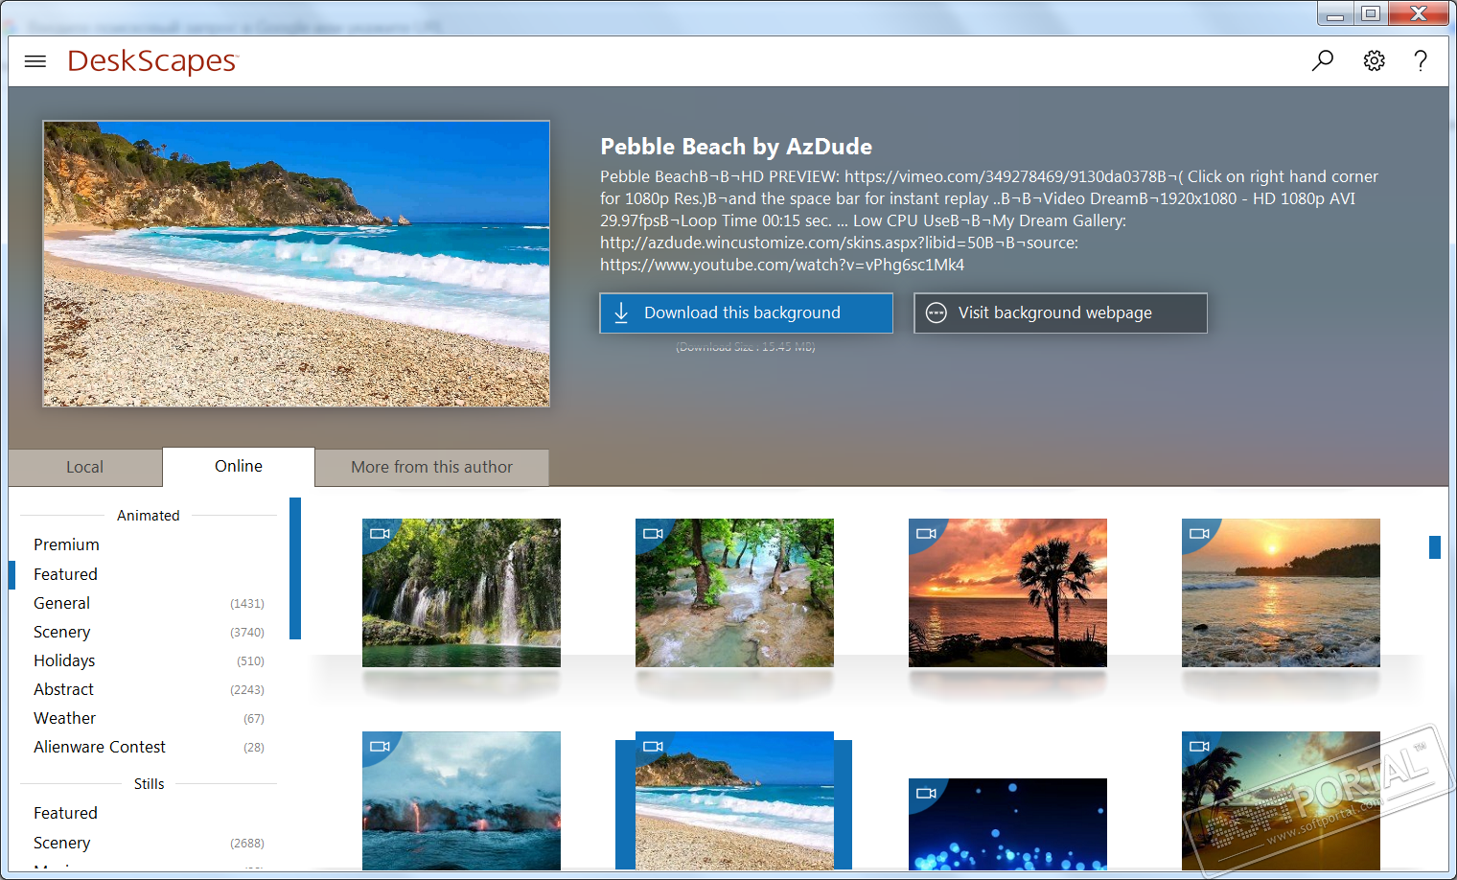This screenshot has height=880, width=1457.
Task: Select the waterfall thumbnail
Action: coord(461,592)
